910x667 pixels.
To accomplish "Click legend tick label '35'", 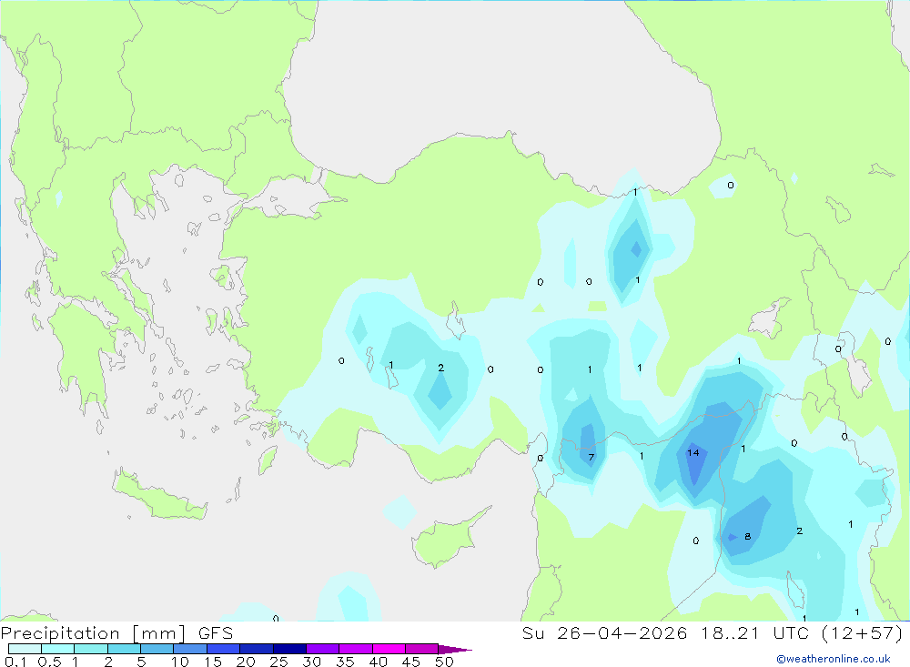I will [x=345, y=662].
